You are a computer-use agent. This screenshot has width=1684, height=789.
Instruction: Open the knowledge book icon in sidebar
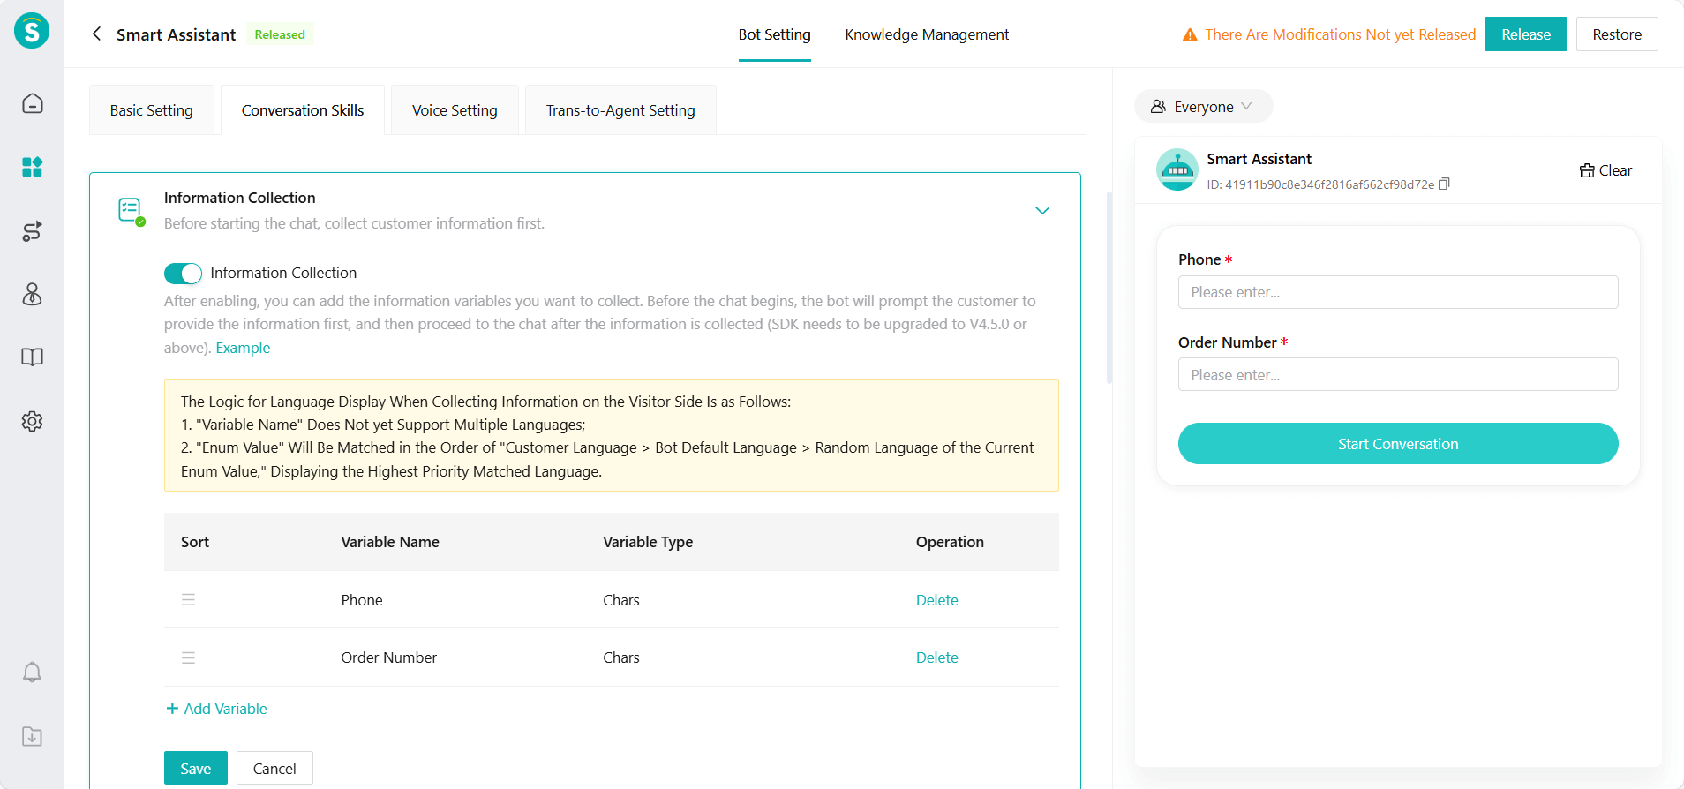click(32, 357)
